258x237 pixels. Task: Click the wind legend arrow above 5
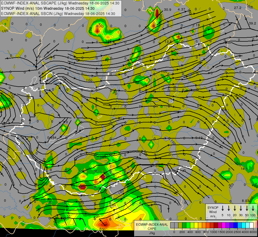coord(222,208)
